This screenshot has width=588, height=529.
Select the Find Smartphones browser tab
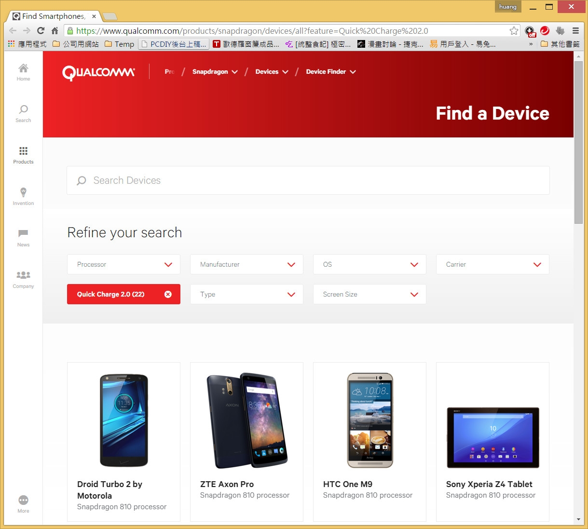pos(54,16)
